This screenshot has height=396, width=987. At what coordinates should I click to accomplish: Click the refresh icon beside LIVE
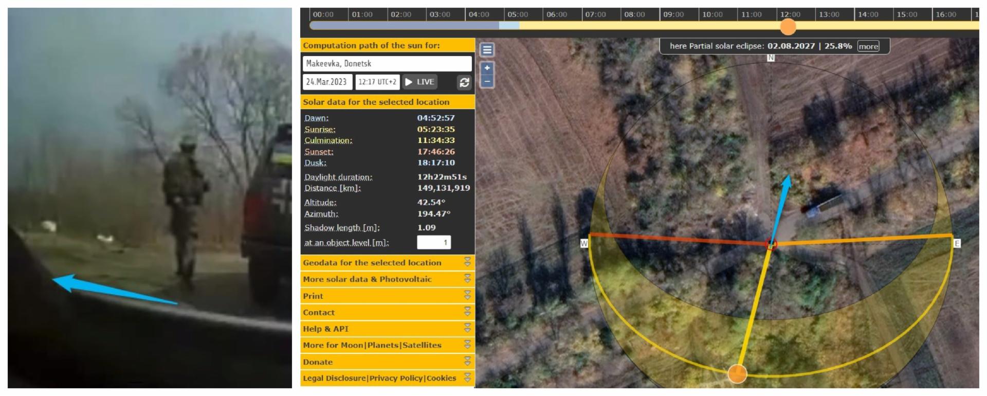pos(464,82)
